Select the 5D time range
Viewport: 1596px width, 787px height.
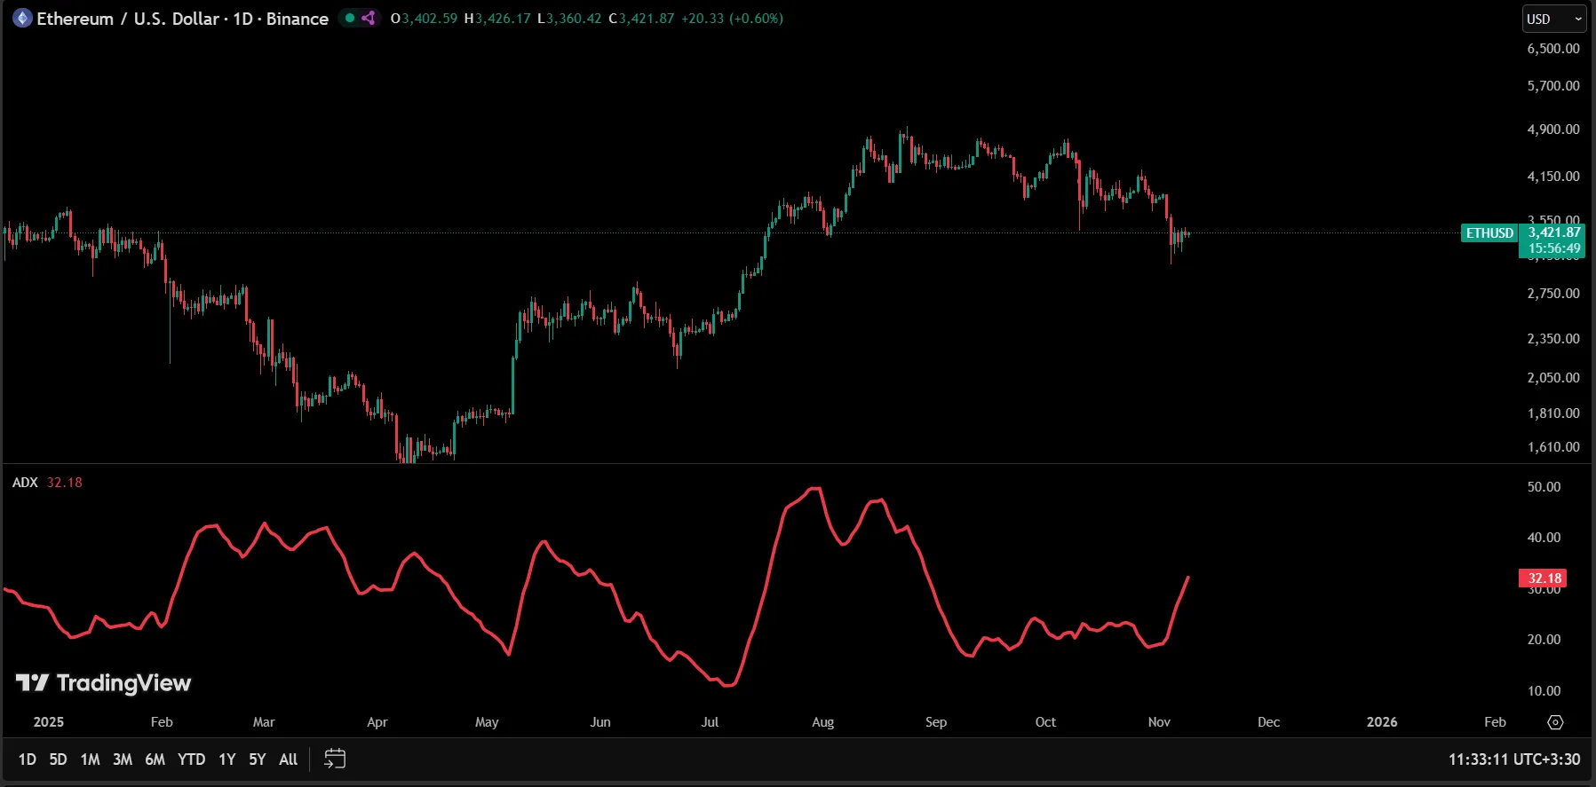click(58, 759)
